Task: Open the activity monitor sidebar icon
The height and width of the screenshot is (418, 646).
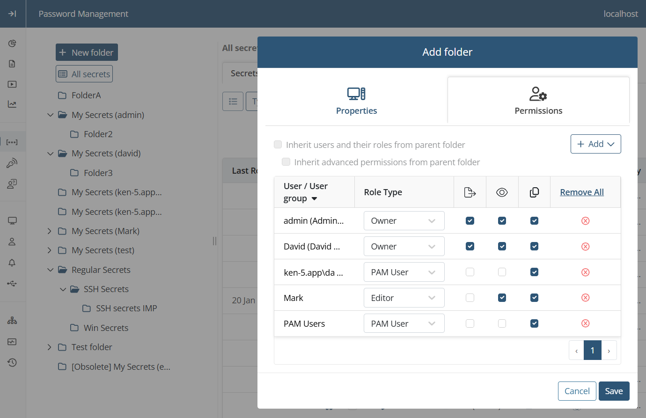Action: (x=12, y=342)
